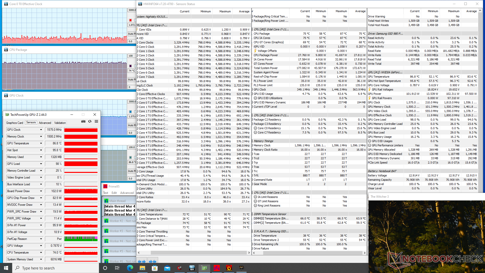Open the Mail app from the taskbar
485x273 pixels.
click(167, 268)
